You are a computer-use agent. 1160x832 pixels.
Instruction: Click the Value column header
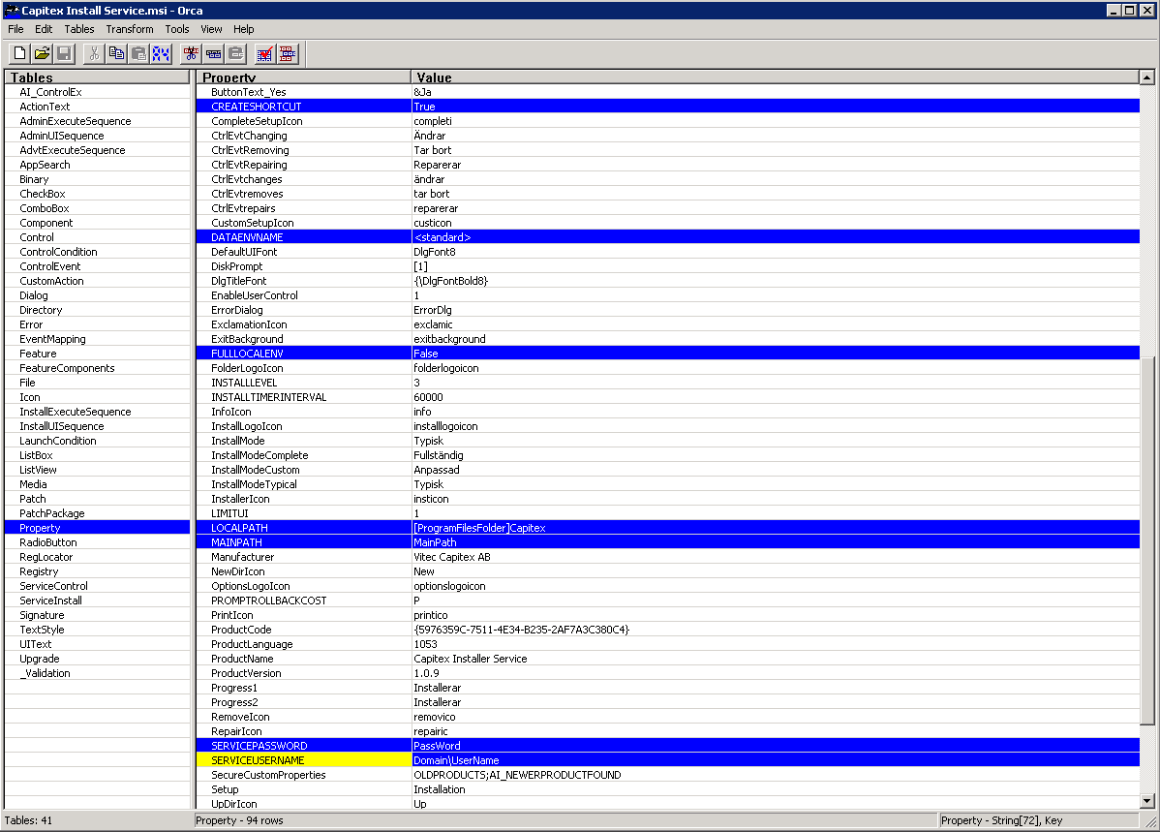tap(775, 77)
